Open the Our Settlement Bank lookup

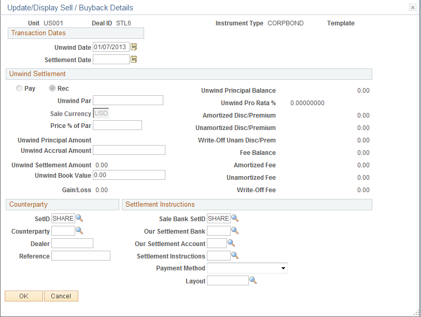tap(234, 231)
